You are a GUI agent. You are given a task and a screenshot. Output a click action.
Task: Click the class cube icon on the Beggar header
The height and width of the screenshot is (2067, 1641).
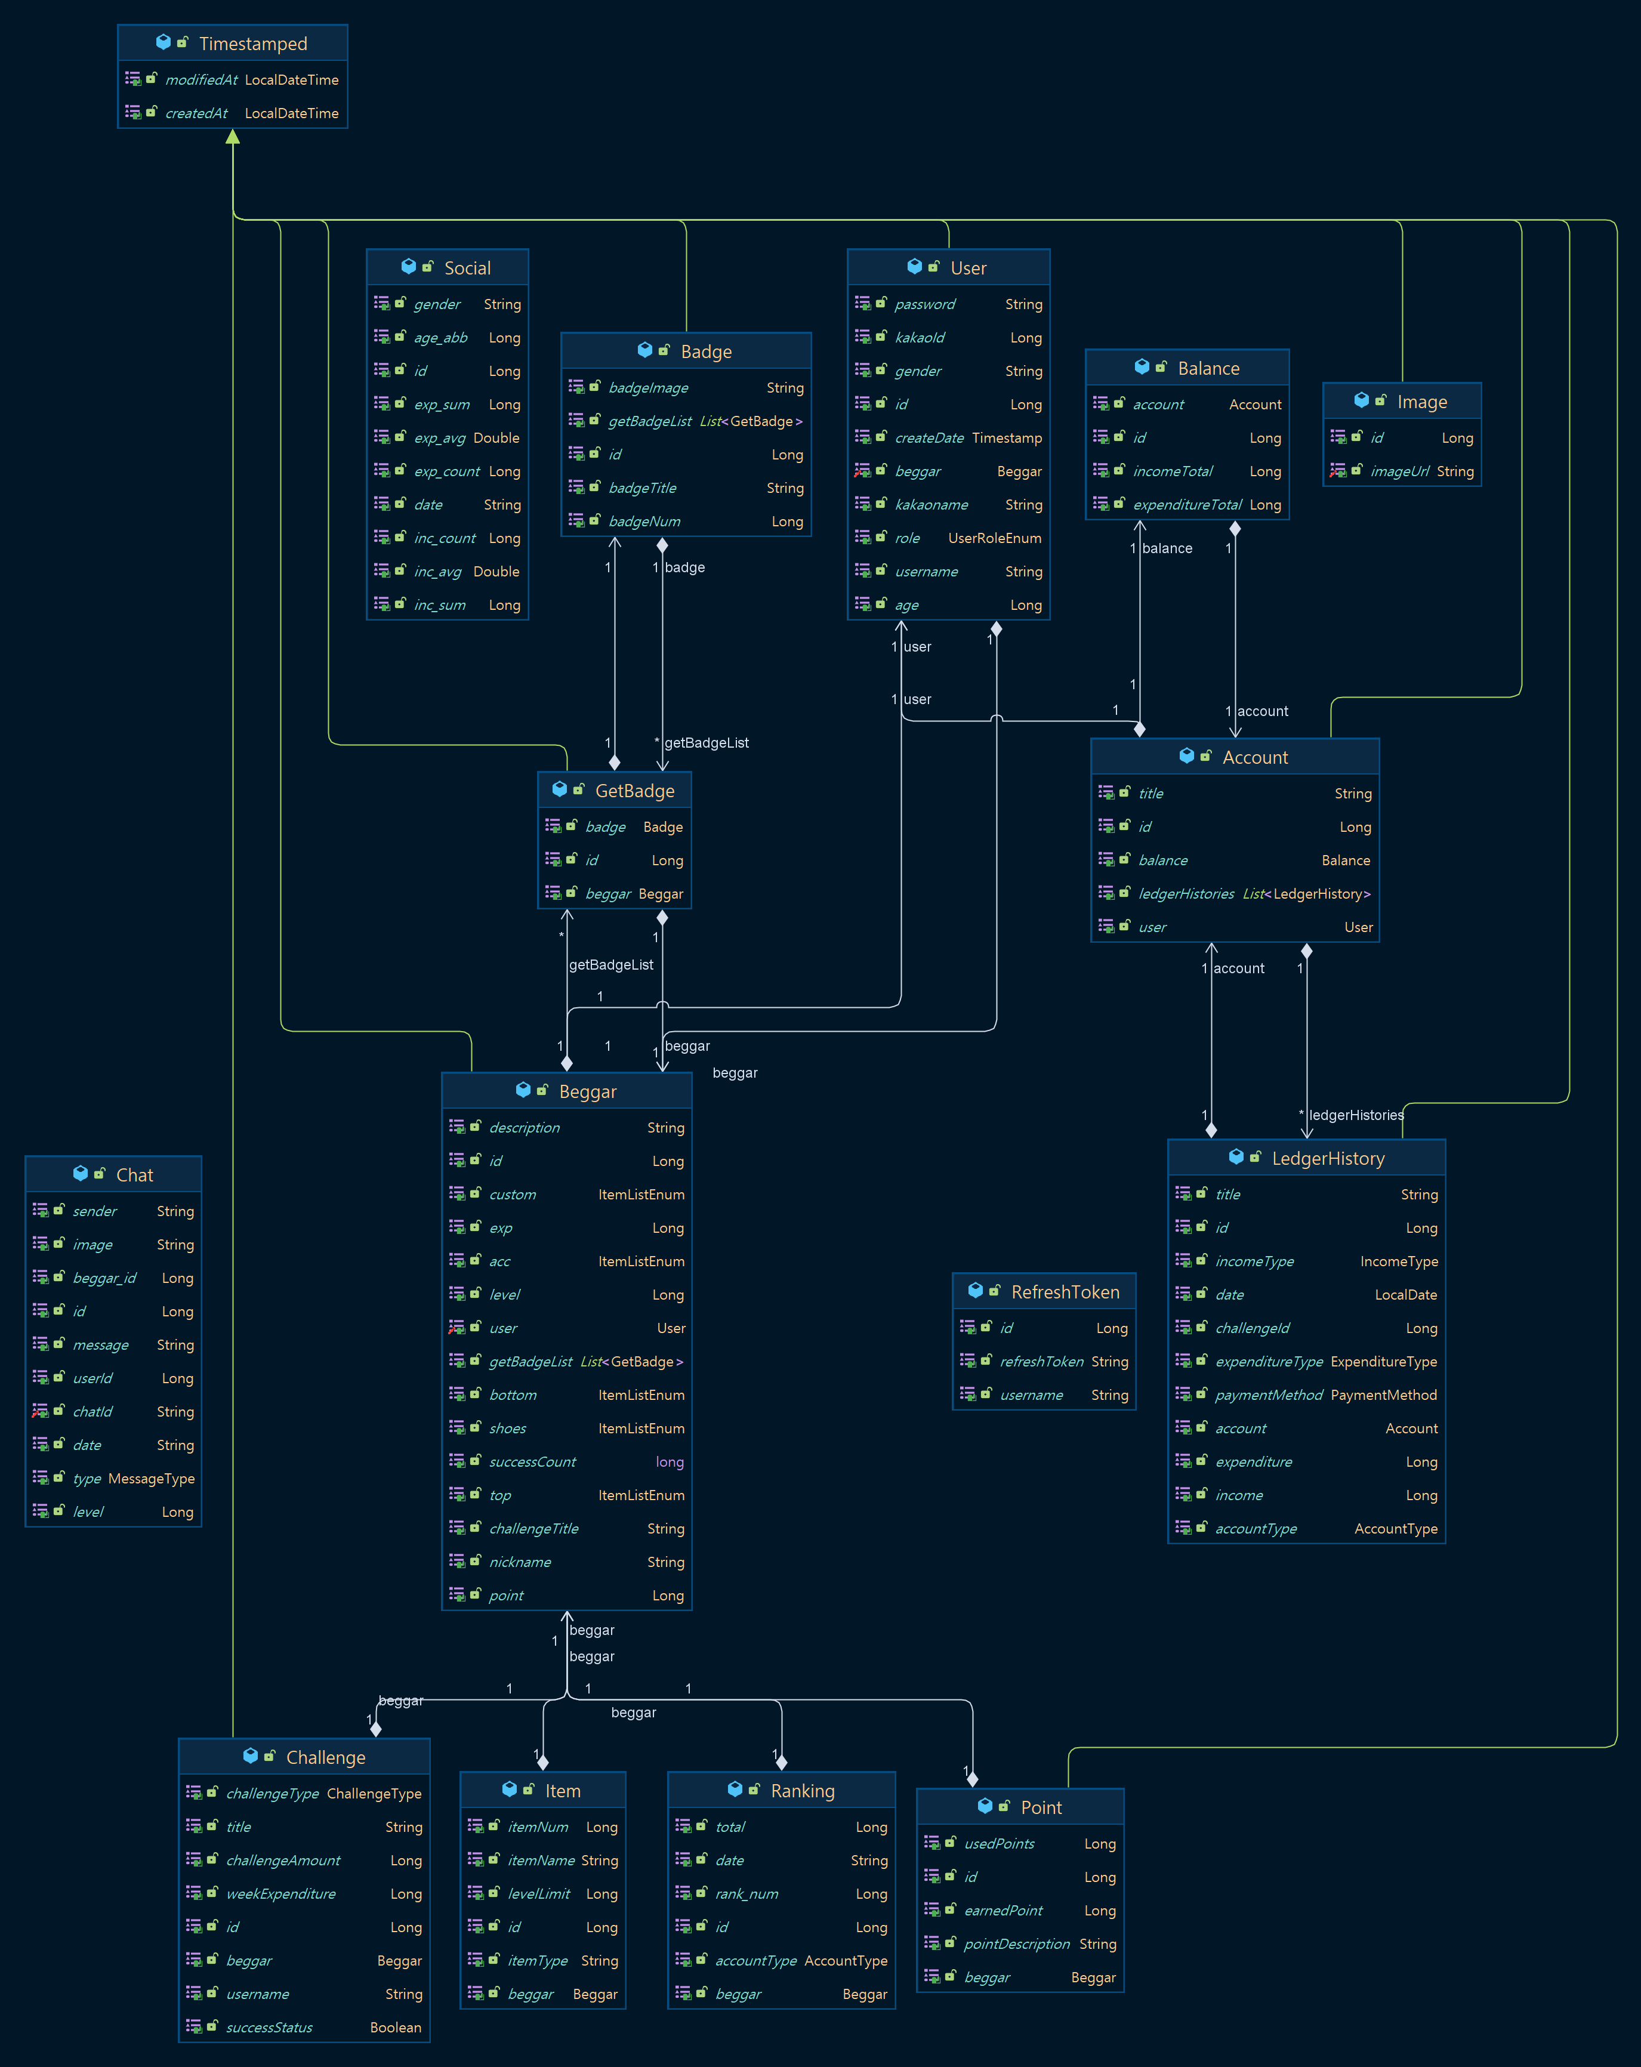click(x=523, y=1090)
